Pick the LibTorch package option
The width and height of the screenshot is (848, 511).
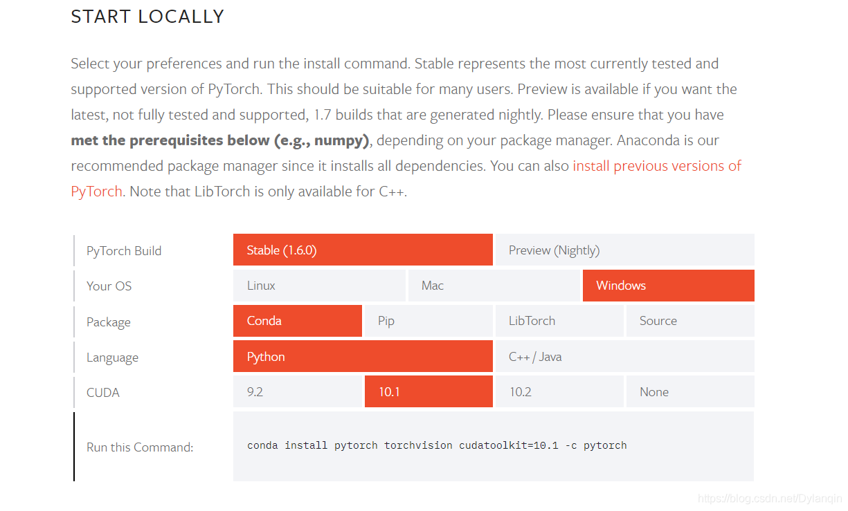pyautogui.click(x=559, y=321)
